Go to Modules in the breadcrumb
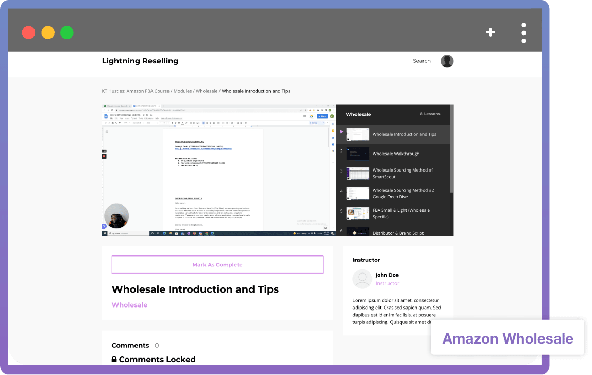 point(182,91)
